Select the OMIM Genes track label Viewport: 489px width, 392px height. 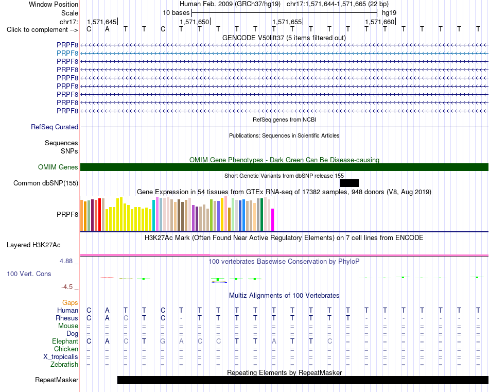coord(58,167)
